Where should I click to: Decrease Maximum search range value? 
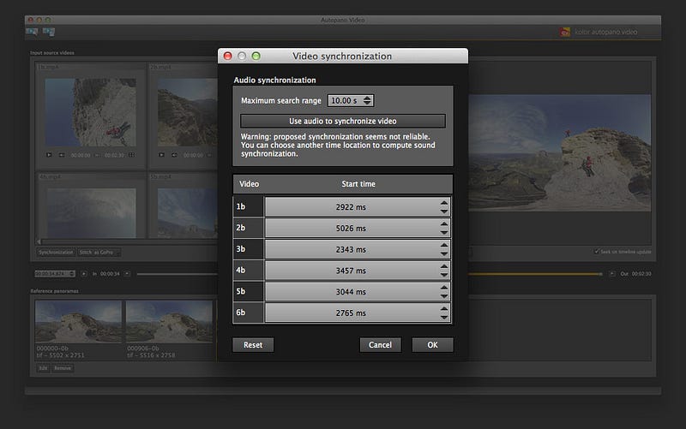pos(367,103)
